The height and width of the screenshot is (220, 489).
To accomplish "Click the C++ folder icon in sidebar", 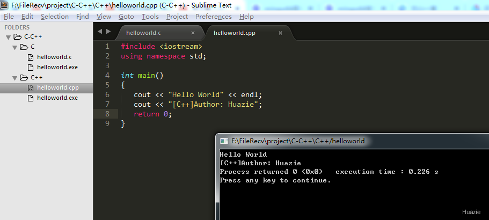I will 24,77.
